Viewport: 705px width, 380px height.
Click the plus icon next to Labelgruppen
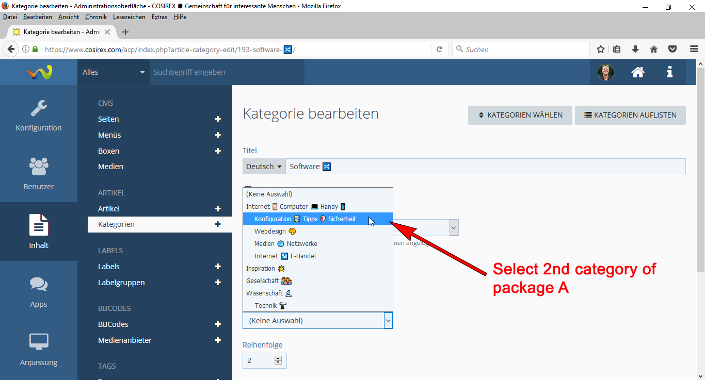[218, 283]
